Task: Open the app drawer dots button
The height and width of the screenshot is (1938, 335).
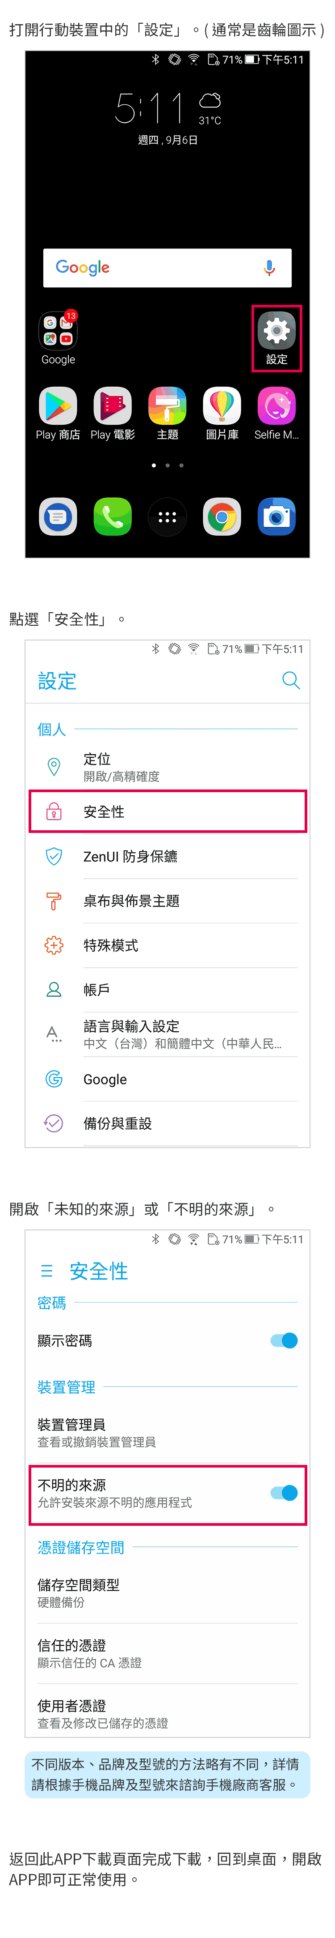Action: (167, 517)
